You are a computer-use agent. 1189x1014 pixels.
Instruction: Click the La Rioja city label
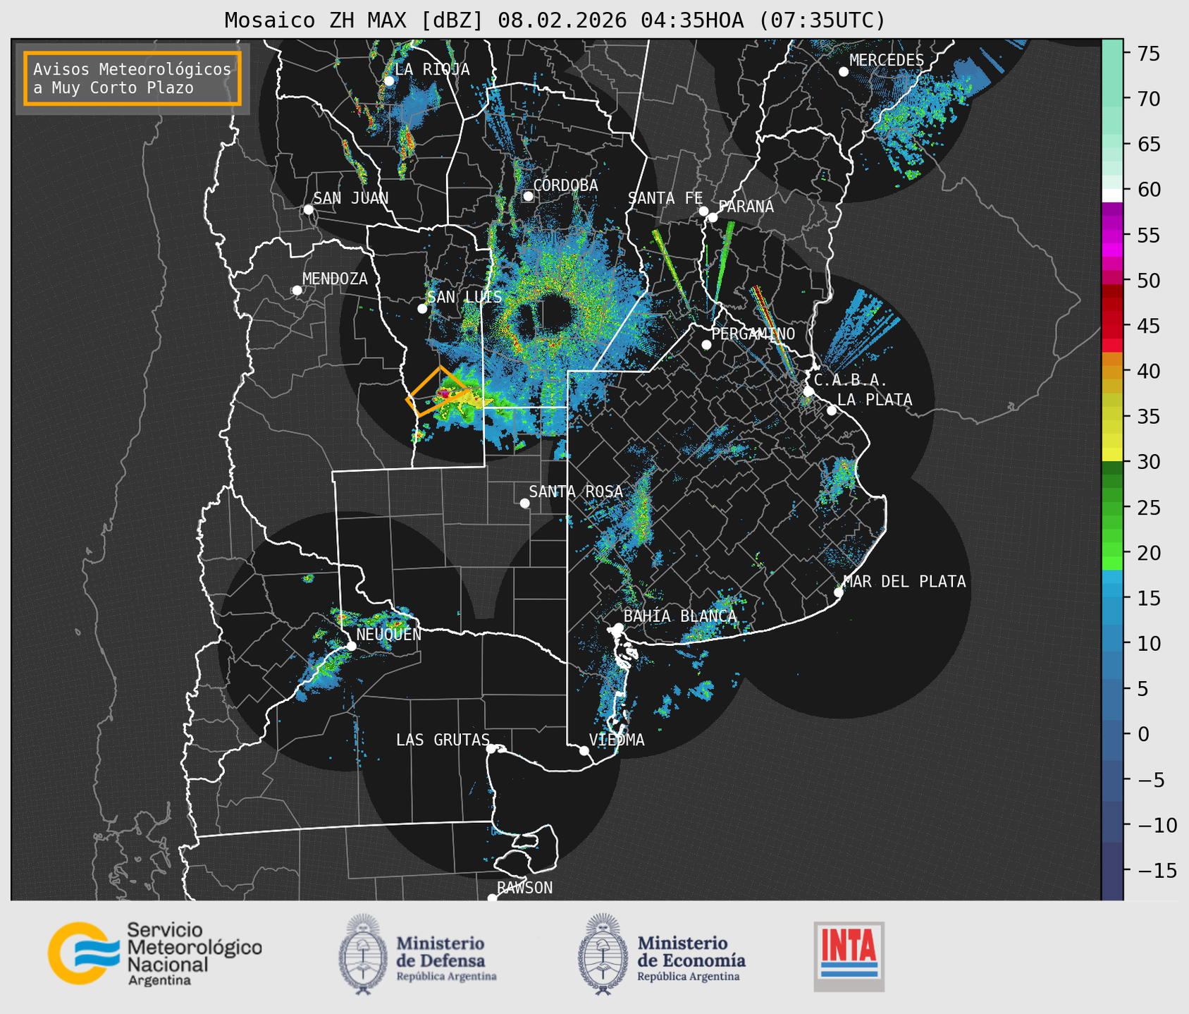tap(432, 69)
